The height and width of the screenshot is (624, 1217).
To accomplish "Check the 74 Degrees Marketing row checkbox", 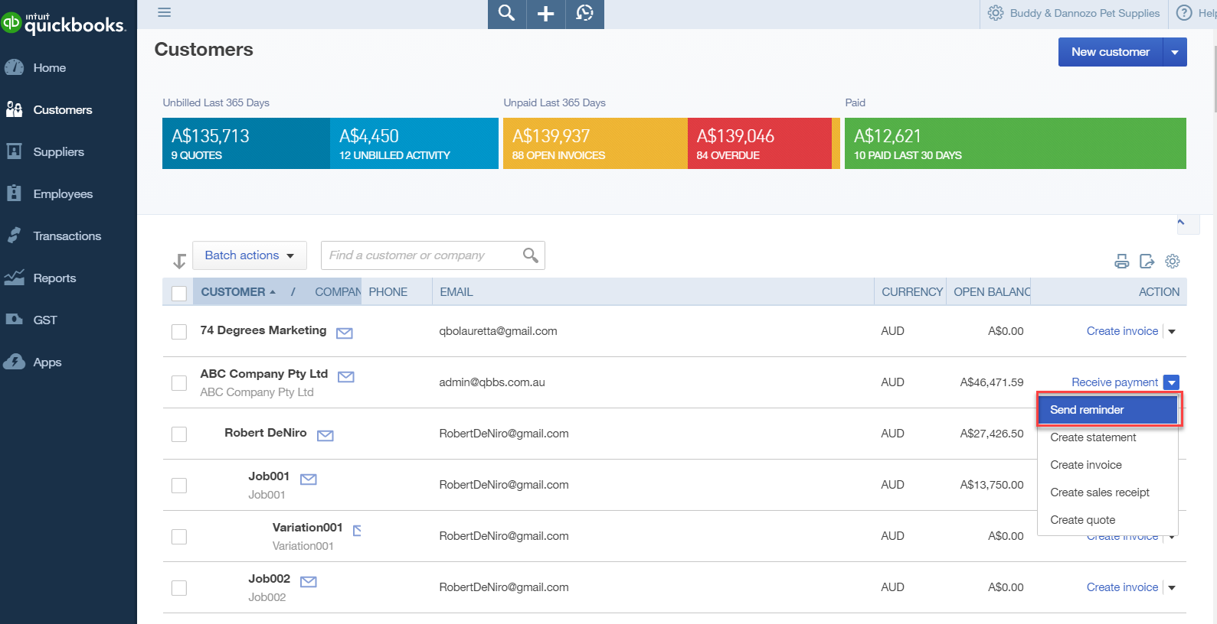I will tap(179, 332).
